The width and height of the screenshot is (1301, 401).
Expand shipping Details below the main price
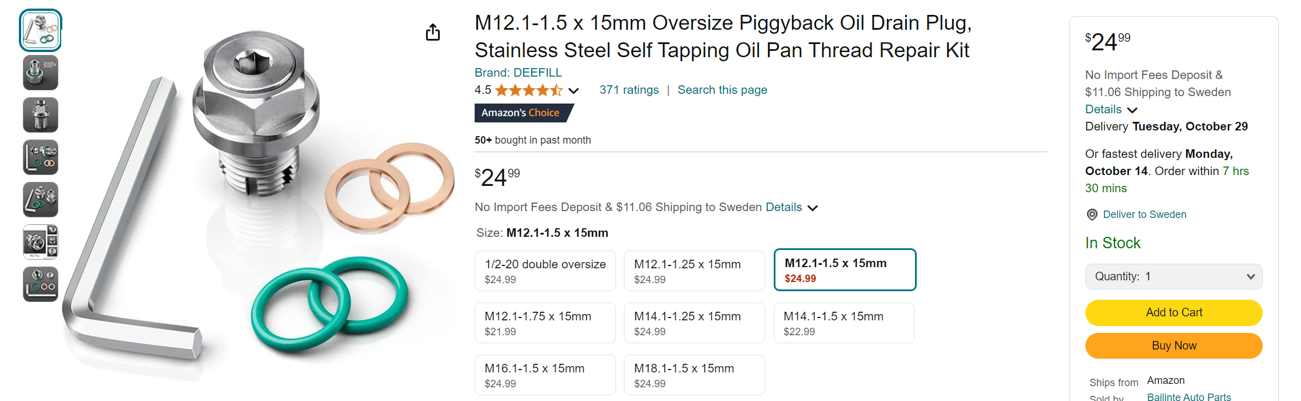(x=791, y=208)
